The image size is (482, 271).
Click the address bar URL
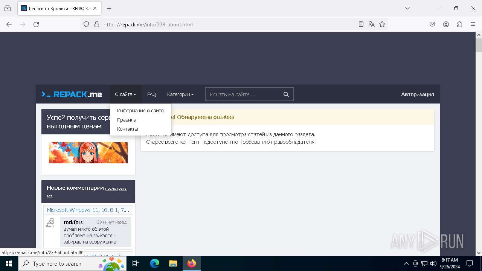click(x=148, y=24)
